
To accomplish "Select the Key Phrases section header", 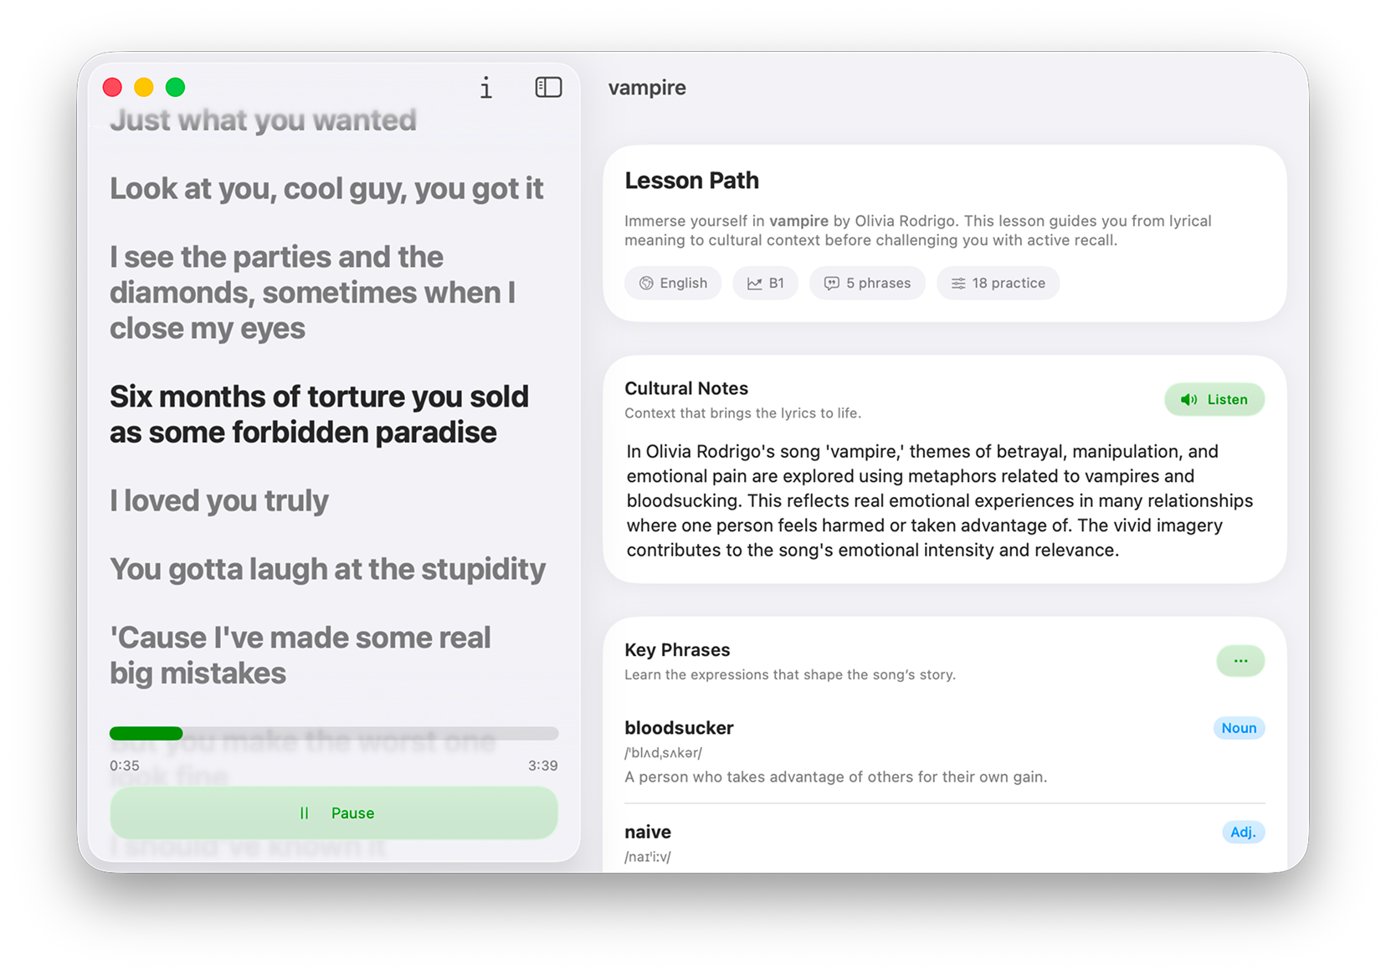I will [x=677, y=649].
